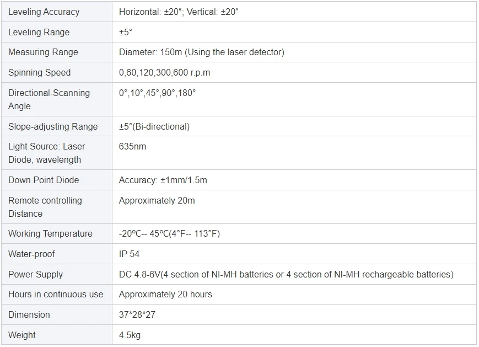Image resolution: width=479 pixels, height=347 pixels.
Task: Click the Remote controlling Distance label
Action: [45, 207]
